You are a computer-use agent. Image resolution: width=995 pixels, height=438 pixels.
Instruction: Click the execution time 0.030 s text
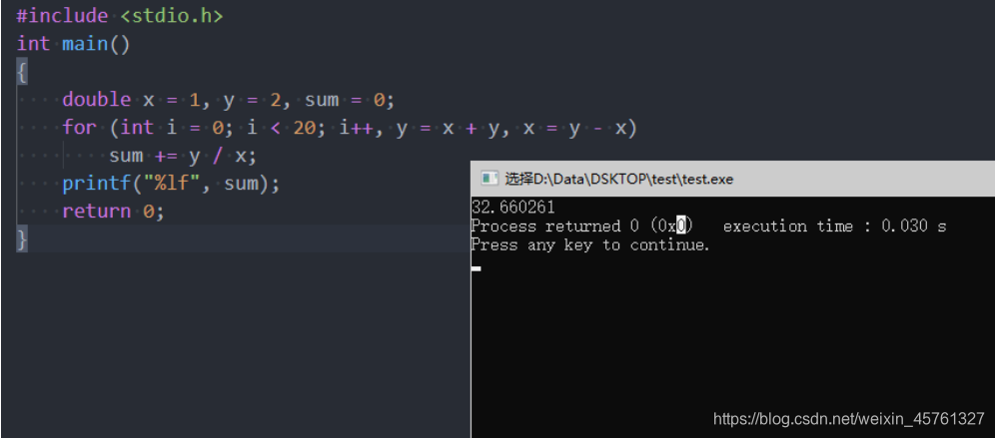[x=834, y=225]
